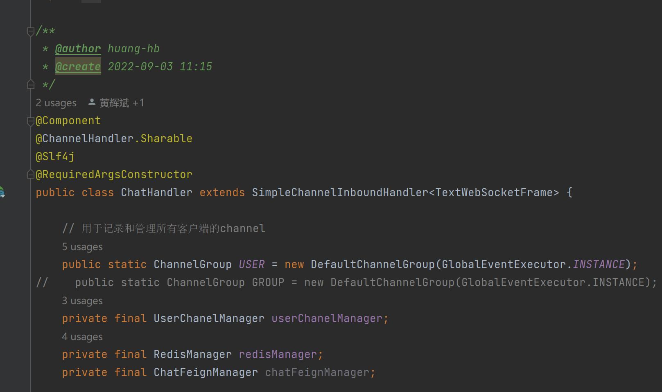The image size is (662, 392).
Task: Click the @RequiredArgsConstructor annotation
Action: [x=114, y=175]
